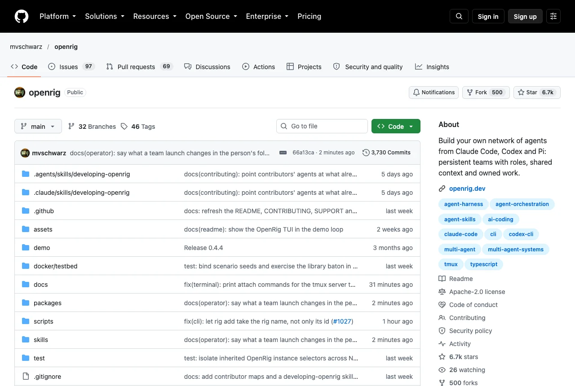Open the Security and quality tab
This screenshot has width=575, height=386.
tap(367, 67)
